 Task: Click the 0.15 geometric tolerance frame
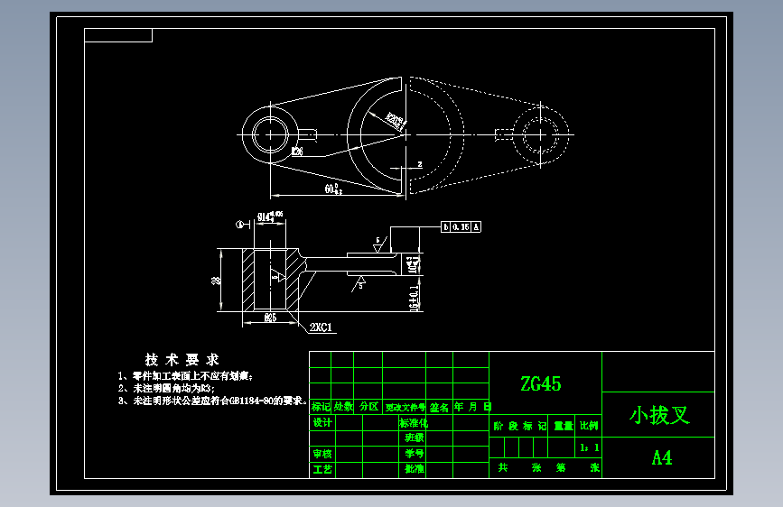[x=461, y=227]
